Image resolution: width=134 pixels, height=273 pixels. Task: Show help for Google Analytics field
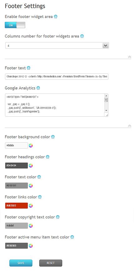pos(38,88)
